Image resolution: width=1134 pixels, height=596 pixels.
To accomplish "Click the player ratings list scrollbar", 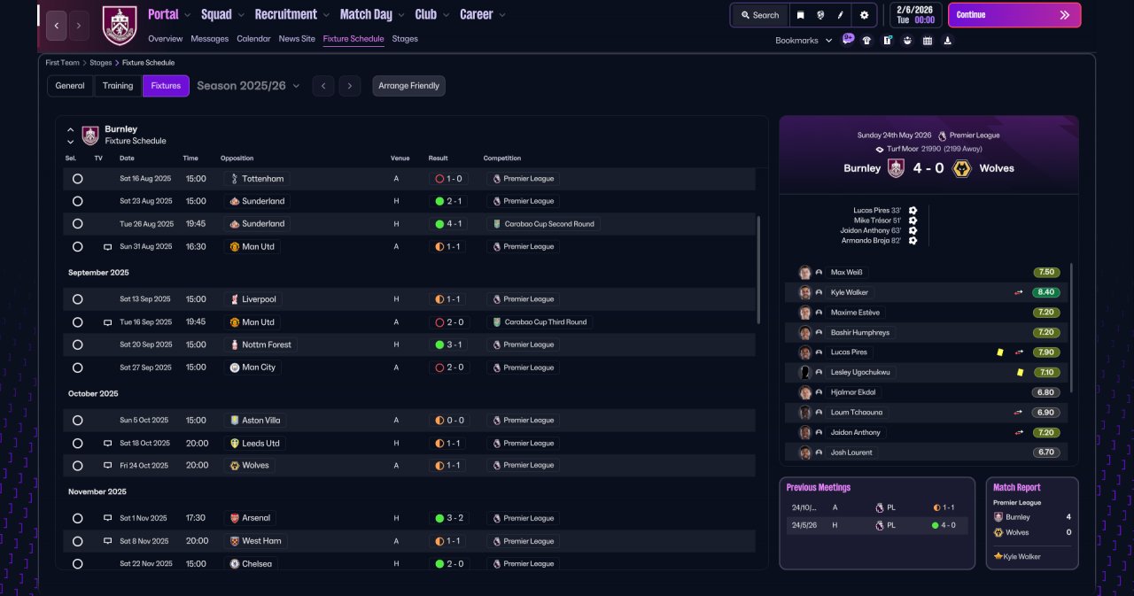I will pos(1072,328).
